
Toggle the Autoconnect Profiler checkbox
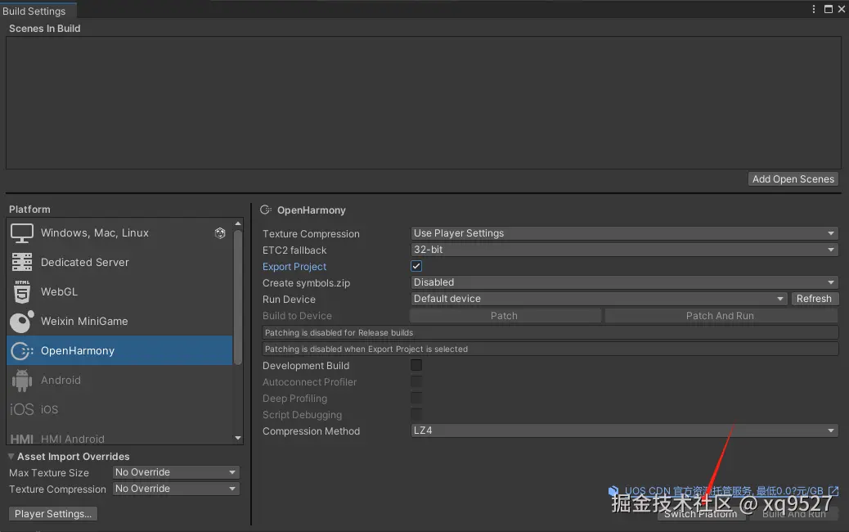[x=416, y=381]
